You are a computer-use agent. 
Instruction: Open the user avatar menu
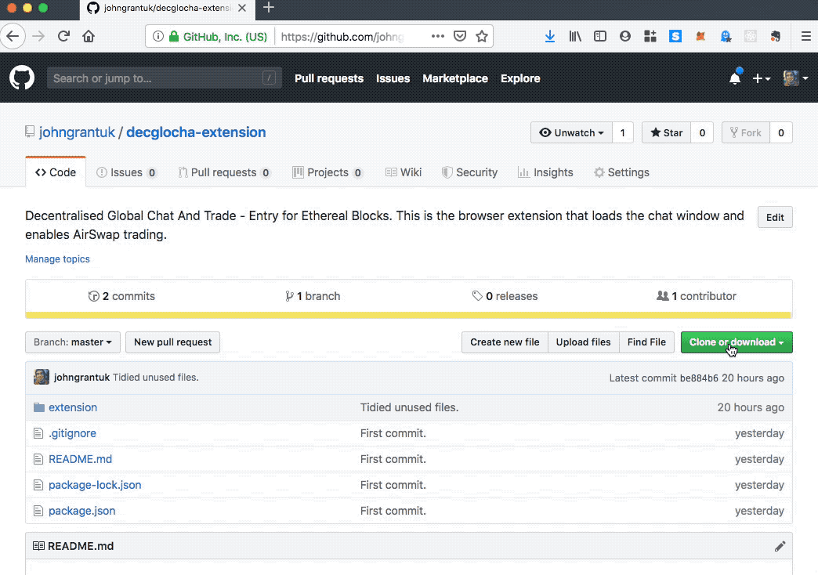click(795, 78)
